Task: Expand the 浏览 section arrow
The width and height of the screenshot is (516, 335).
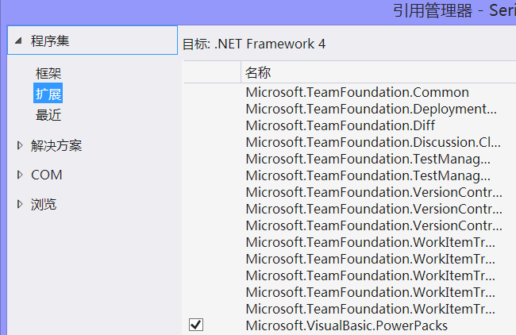Action: click(x=20, y=204)
